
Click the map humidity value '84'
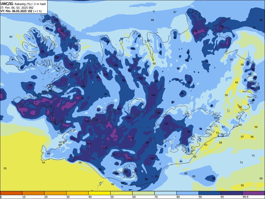(x=181, y=161)
